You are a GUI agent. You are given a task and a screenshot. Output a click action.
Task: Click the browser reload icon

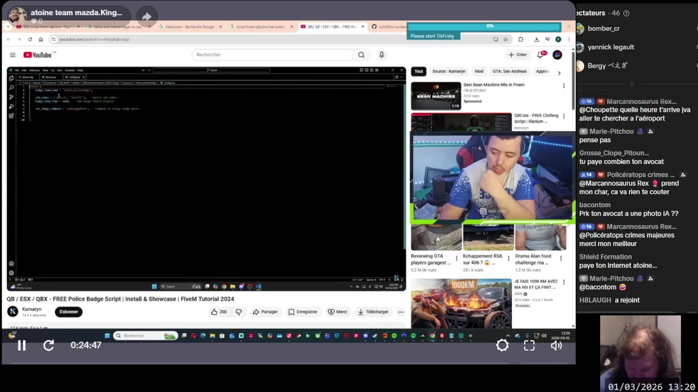pos(30,39)
